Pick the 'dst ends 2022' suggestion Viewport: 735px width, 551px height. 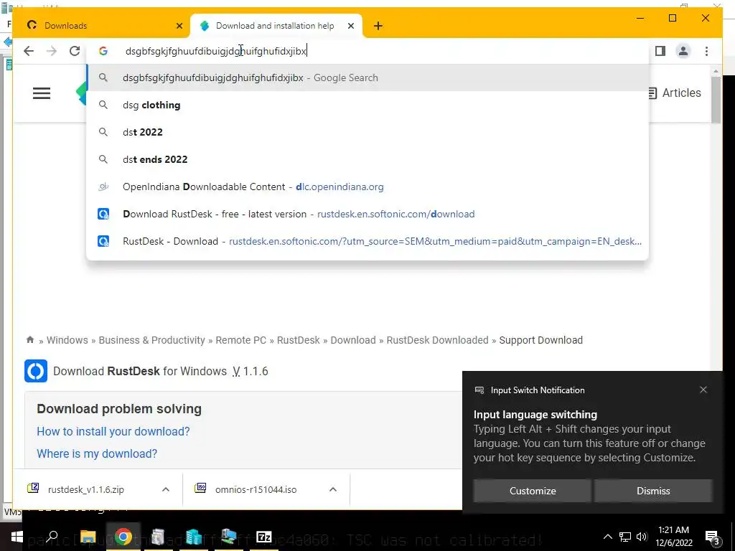pos(368,159)
